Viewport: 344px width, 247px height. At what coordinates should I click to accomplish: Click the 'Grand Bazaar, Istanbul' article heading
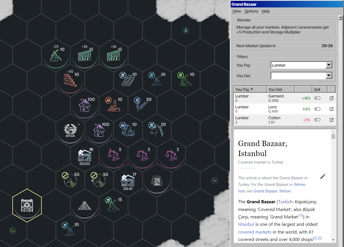tap(263, 148)
